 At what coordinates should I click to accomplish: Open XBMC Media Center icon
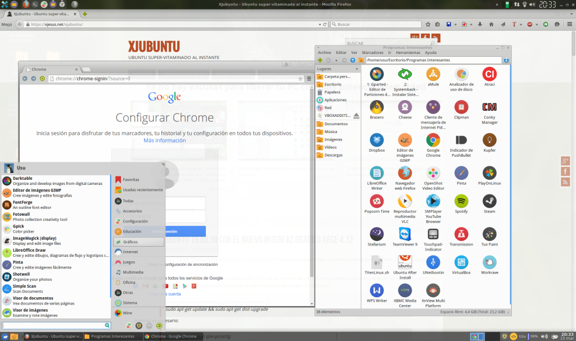pos(405,290)
